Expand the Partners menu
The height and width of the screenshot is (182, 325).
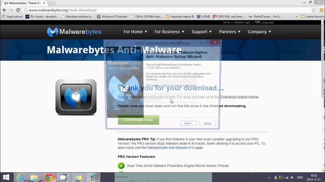[x=230, y=32]
